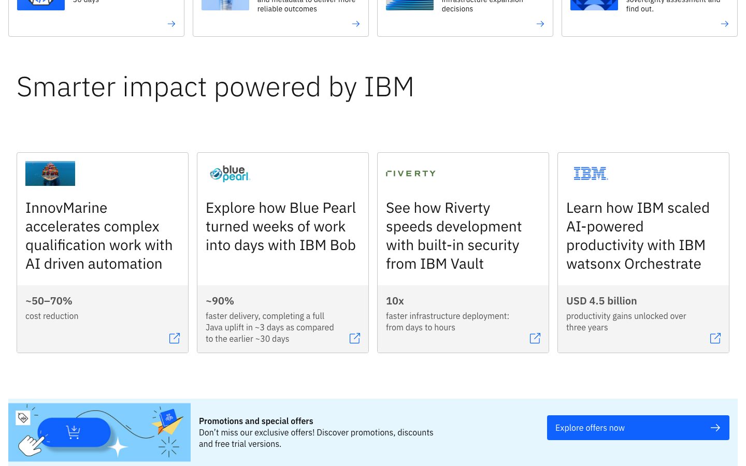Image resolution: width=746 pixels, height=466 pixels.
Task: Click the promotions shopping cart illustration
Action: pos(99,432)
